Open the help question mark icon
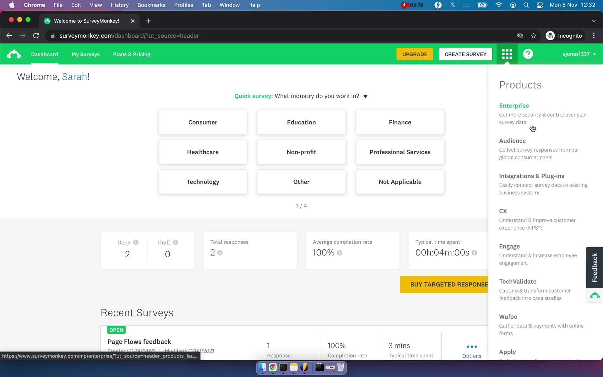Image resolution: width=603 pixels, height=377 pixels. click(528, 54)
